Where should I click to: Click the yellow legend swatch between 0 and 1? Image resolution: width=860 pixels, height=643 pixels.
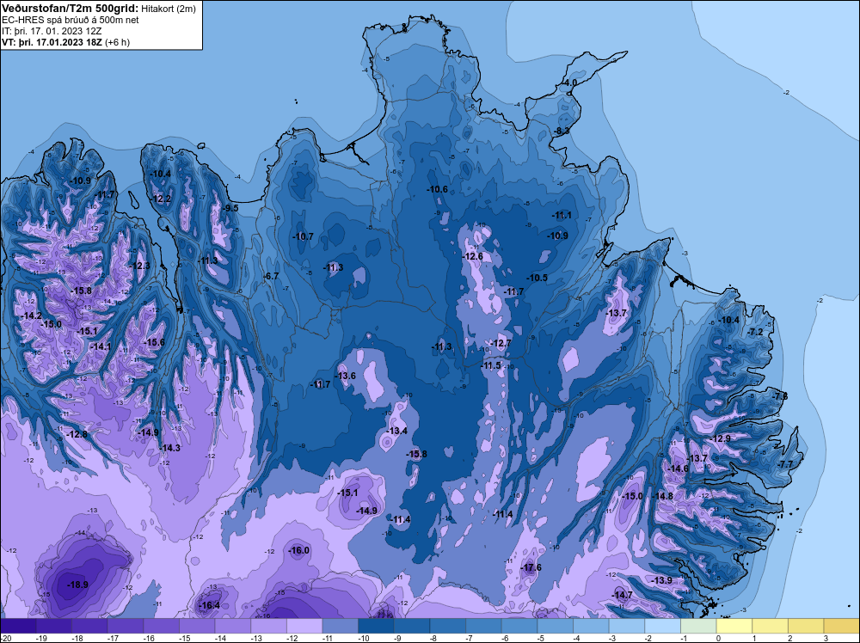click(734, 626)
